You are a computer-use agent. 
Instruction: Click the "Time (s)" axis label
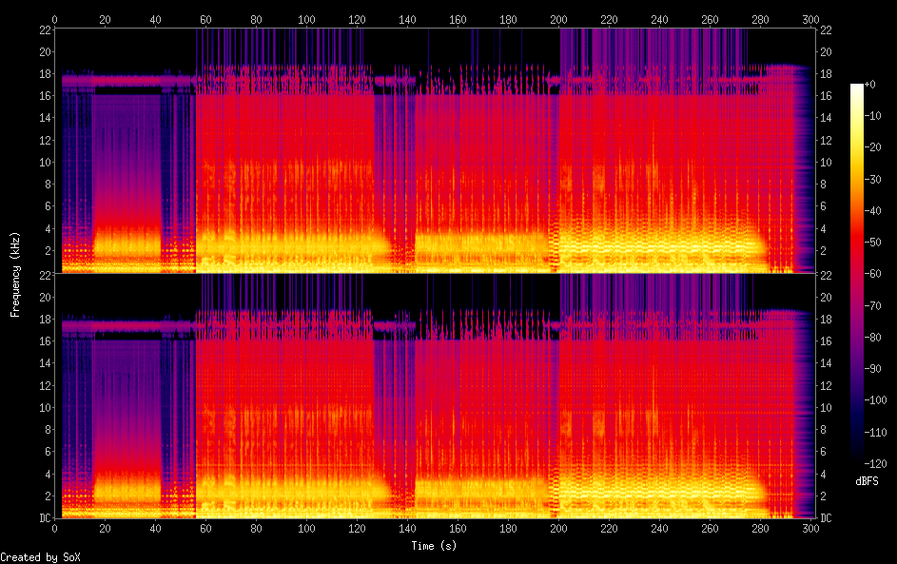pyautogui.click(x=432, y=545)
